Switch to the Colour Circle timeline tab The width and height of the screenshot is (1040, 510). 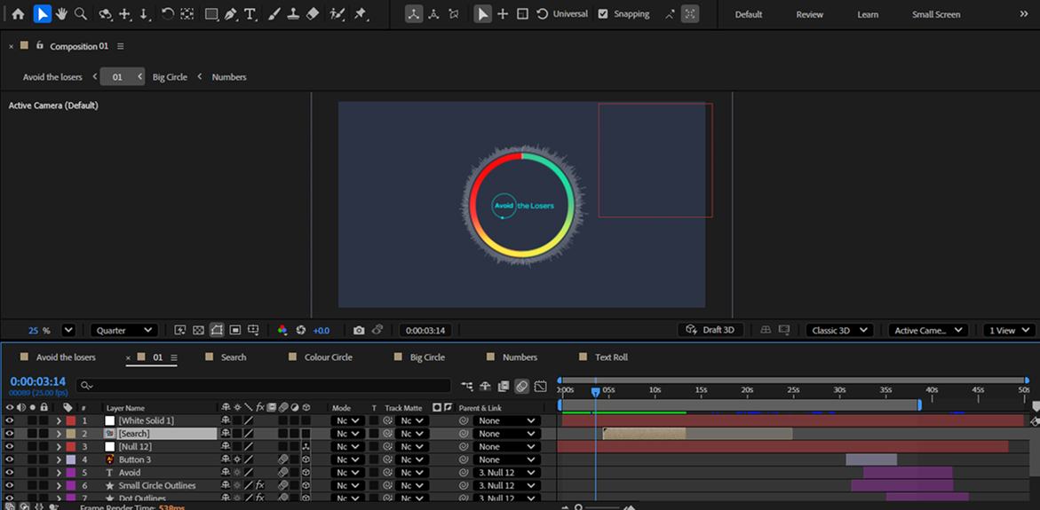pyautogui.click(x=328, y=357)
